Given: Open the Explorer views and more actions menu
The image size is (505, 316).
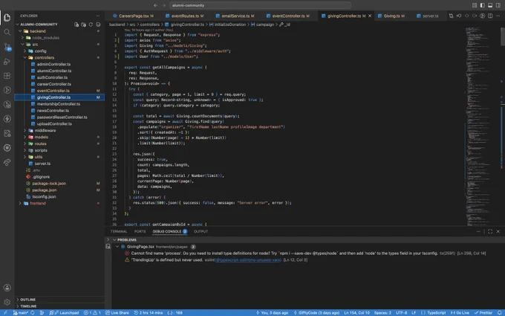Looking at the screenshot, I should click(x=97, y=16).
